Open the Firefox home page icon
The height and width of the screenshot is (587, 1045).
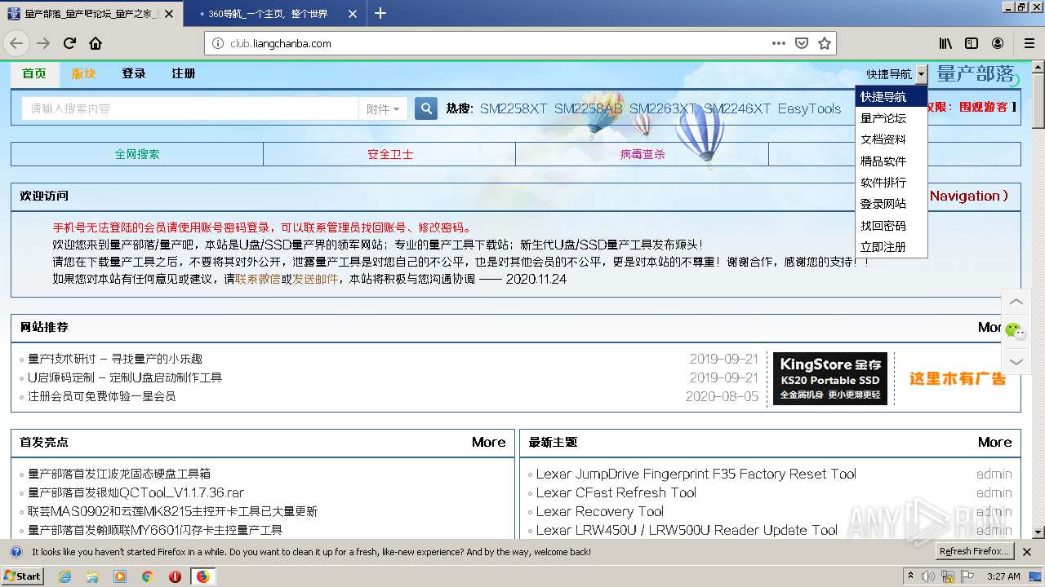coord(96,43)
